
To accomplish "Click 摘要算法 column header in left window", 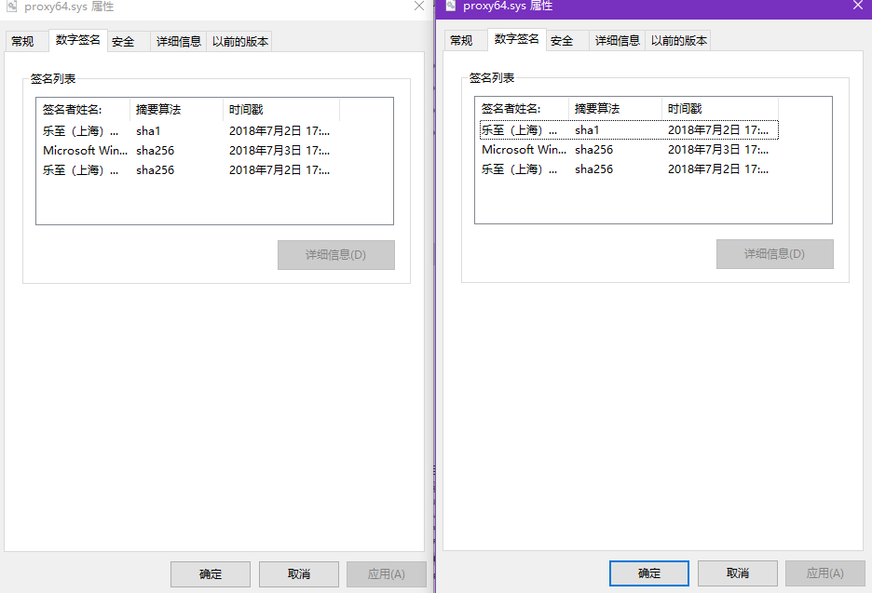I will point(177,110).
